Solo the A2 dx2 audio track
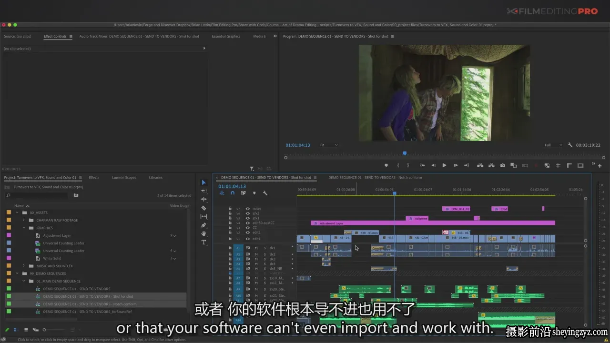610x343 pixels. click(265, 254)
